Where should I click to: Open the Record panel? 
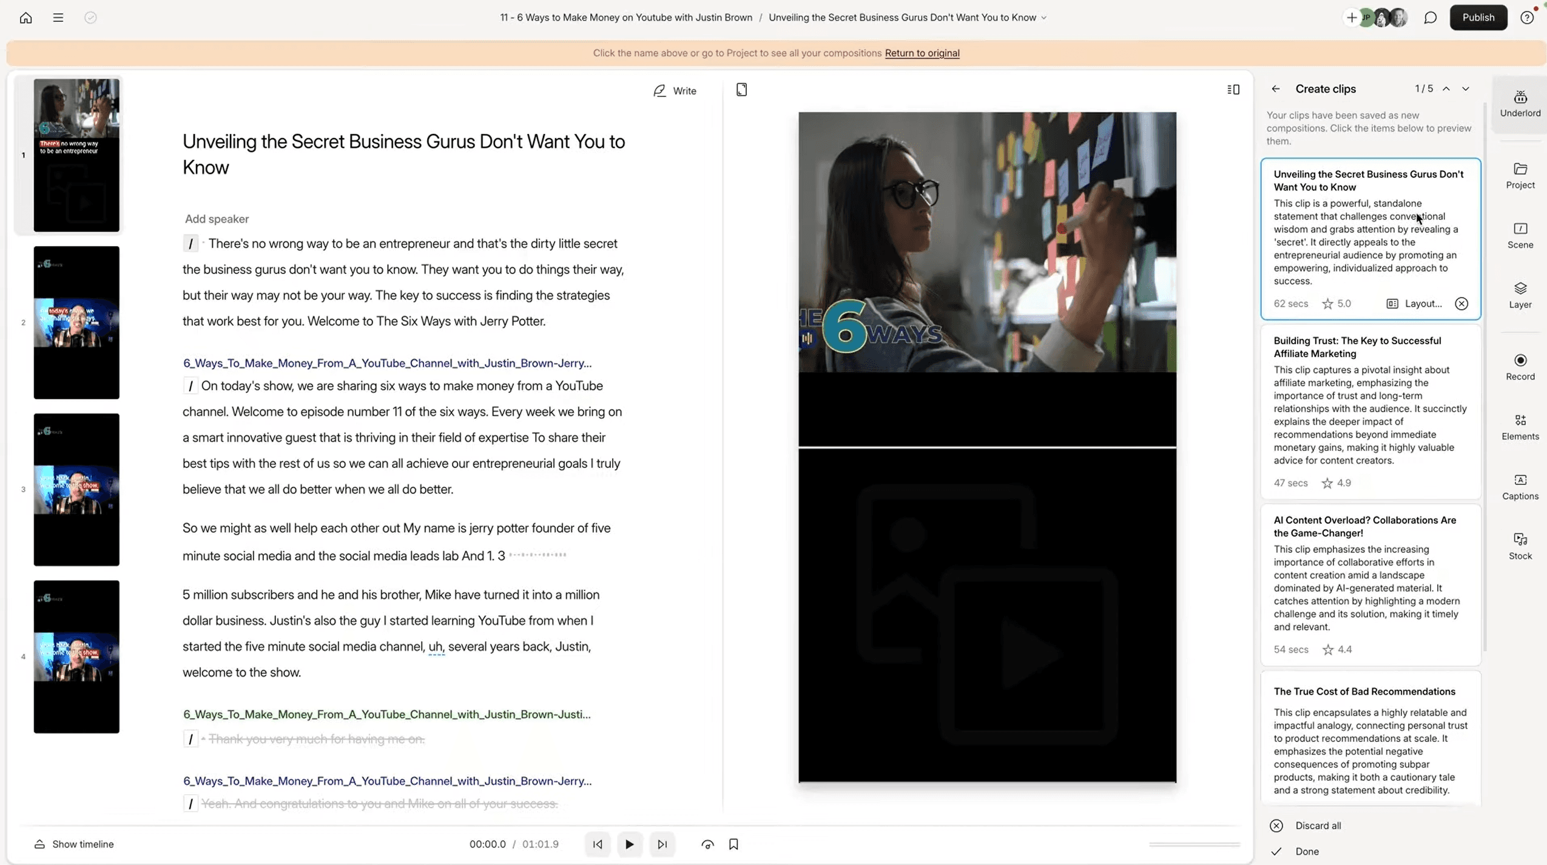(1519, 366)
